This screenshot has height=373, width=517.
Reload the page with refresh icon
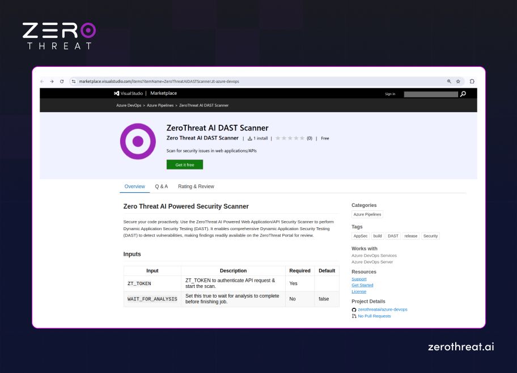click(x=62, y=82)
